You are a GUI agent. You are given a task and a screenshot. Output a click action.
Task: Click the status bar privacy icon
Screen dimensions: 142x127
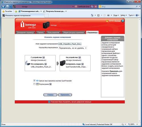(123, 124)
